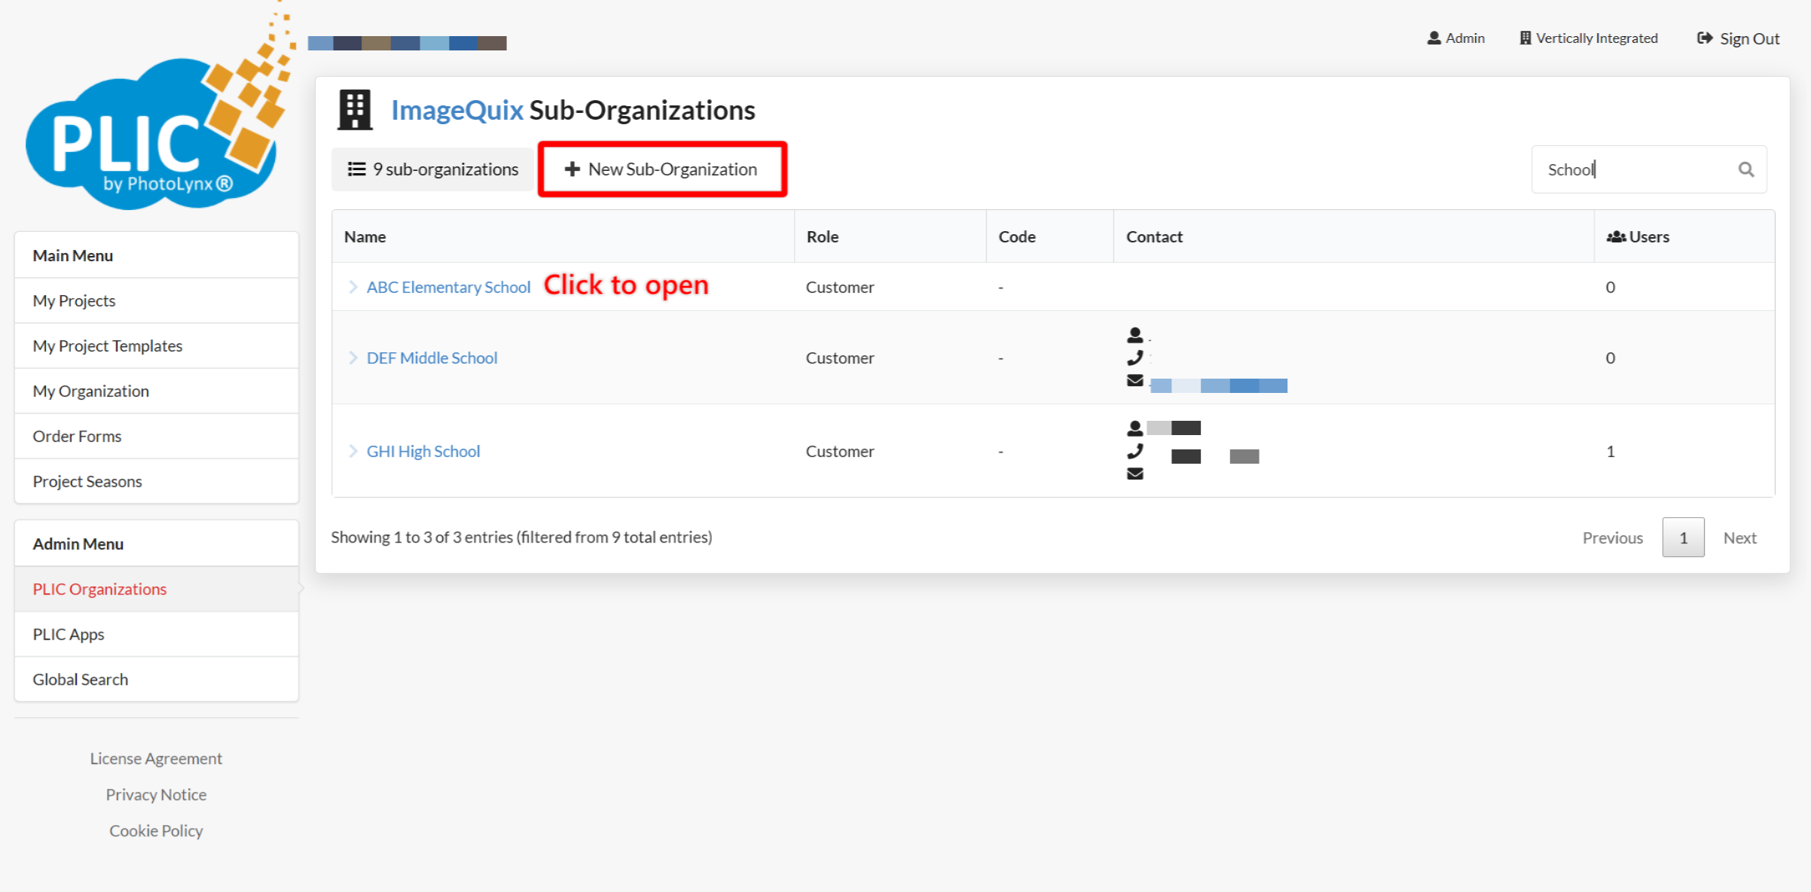This screenshot has width=1811, height=892.
Task: Sort table by Contact column header
Action: [x=1354, y=236]
